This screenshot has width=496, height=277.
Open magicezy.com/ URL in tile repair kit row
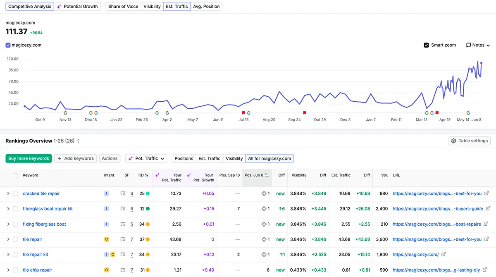point(415,255)
